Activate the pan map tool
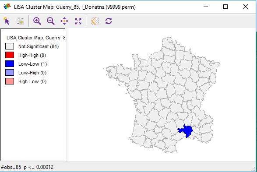The height and width of the screenshot is (172, 257). tap(64, 21)
